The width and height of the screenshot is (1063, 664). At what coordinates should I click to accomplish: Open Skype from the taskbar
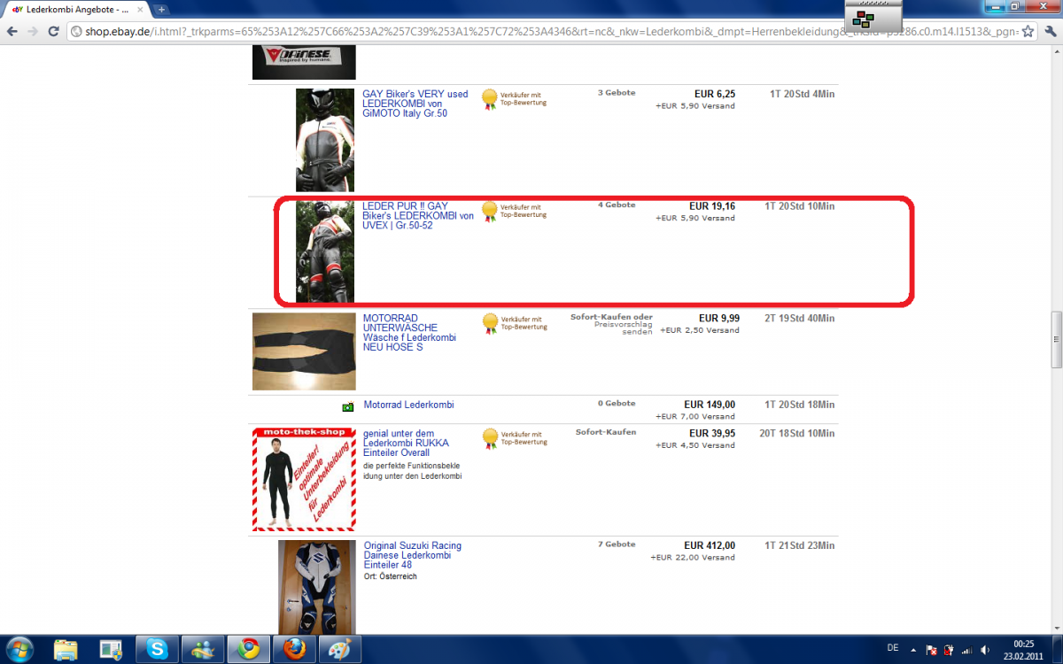pos(158,649)
